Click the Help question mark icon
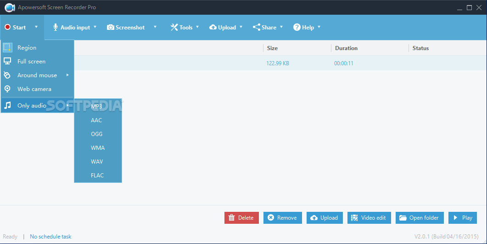This screenshot has height=244, width=487. (297, 28)
